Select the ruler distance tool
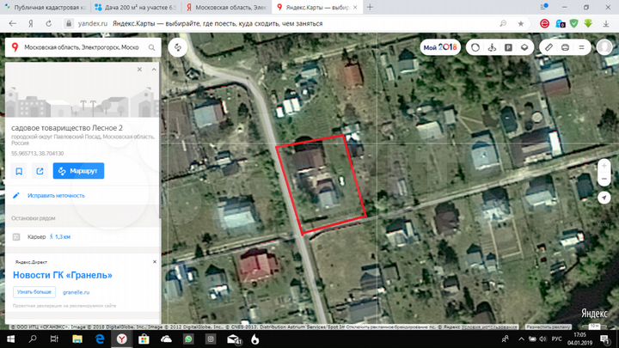This screenshot has height=348, width=619. [549, 47]
